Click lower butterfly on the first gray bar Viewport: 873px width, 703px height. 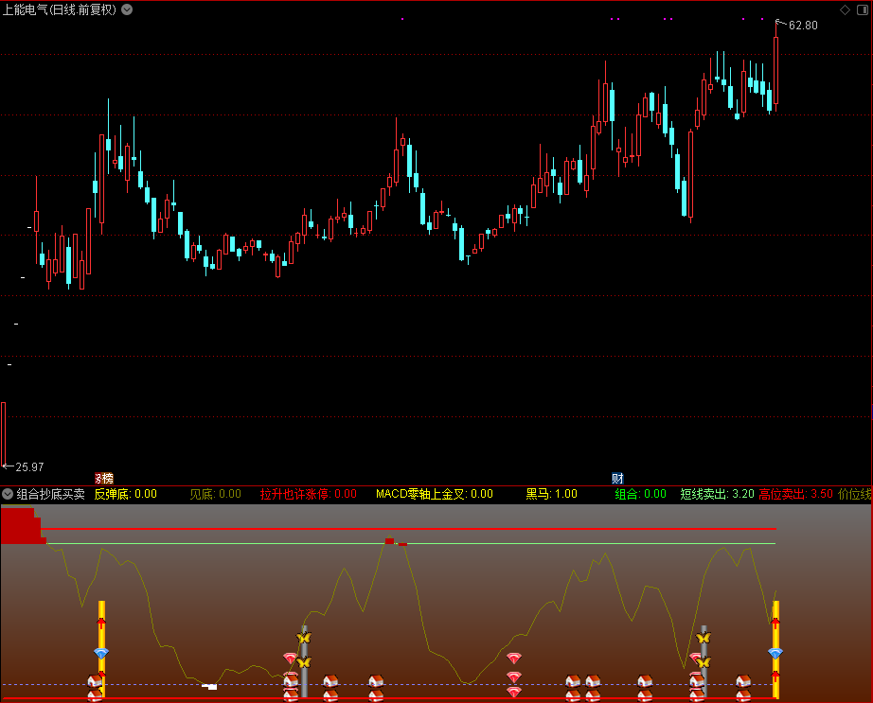(x=303, y=662)
